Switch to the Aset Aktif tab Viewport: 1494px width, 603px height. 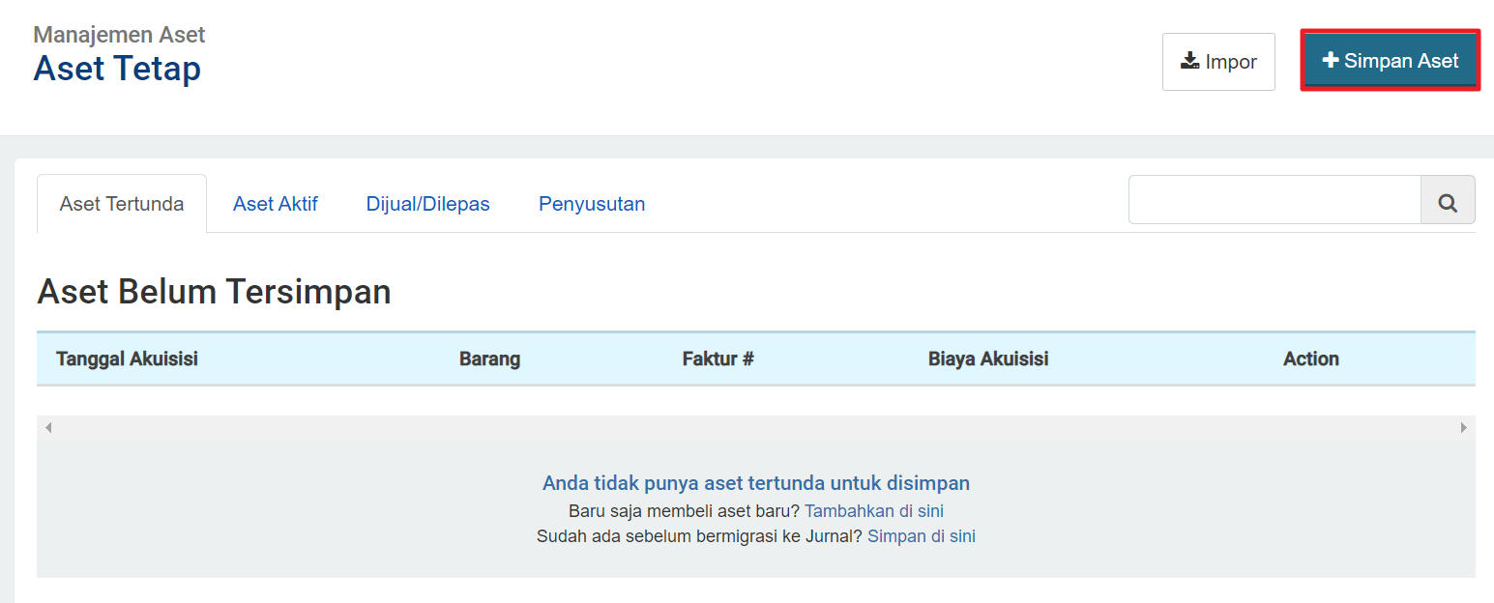(275, 203)
